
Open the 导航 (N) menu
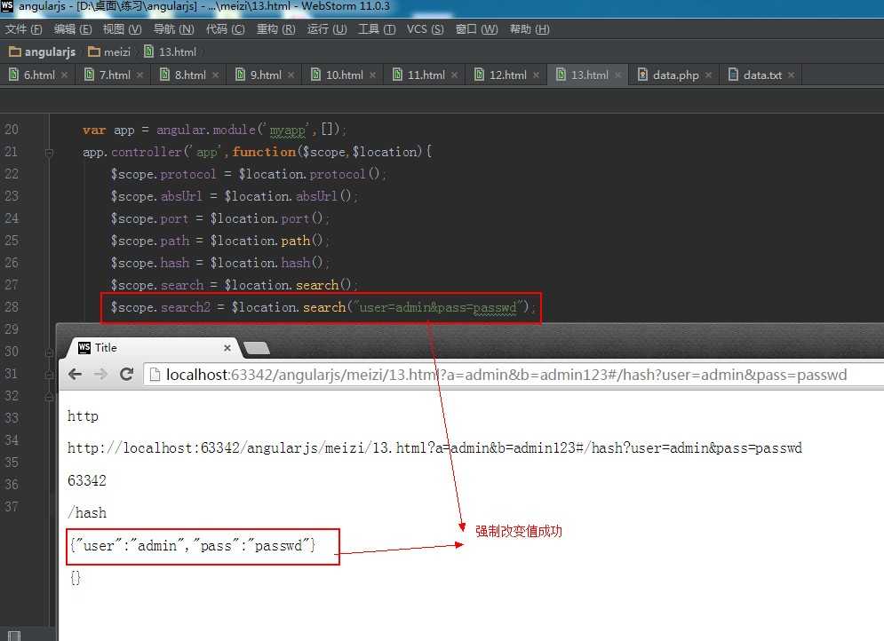[x=173, y=29]
